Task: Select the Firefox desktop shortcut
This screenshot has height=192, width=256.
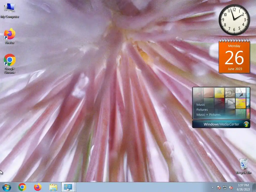Action: pos(10,36)
